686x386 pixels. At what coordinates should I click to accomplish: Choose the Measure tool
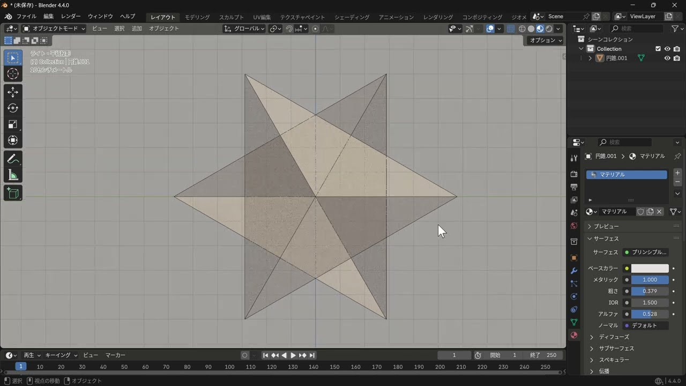click(13, 175)
